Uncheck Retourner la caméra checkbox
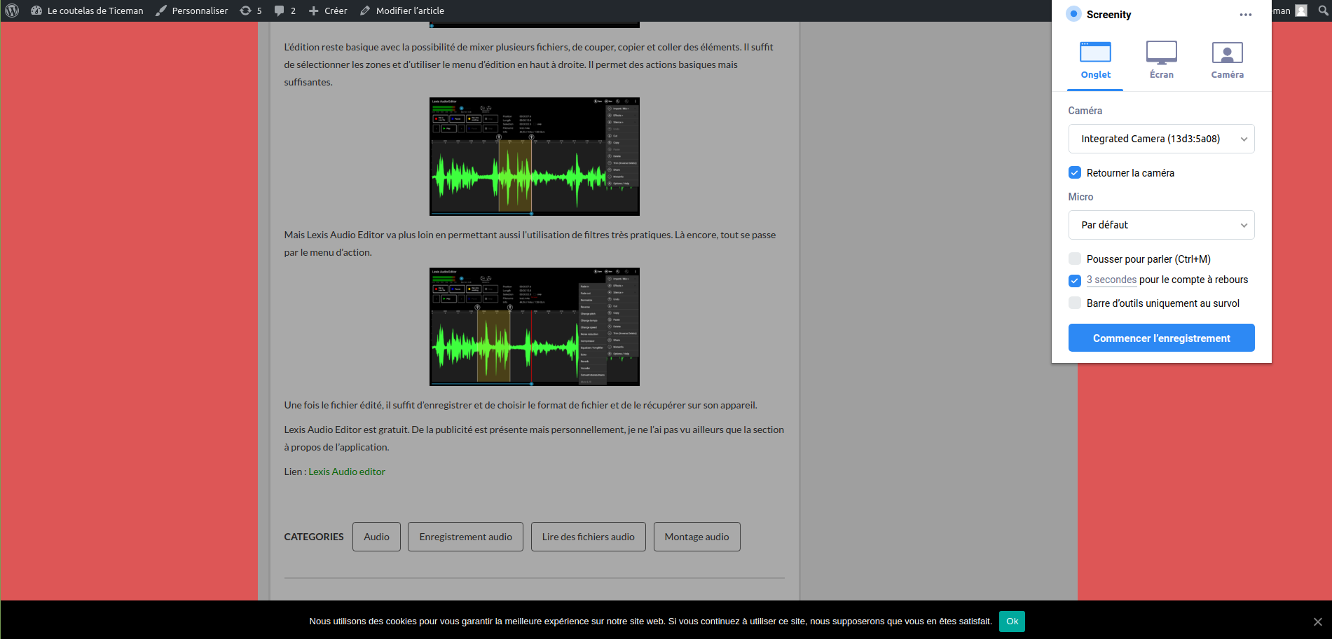Screen dimensions: 1332x639 click(x=1075, y=172)
